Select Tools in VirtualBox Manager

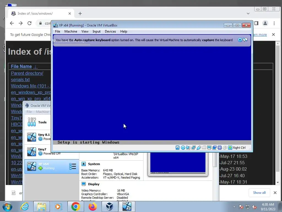(x=38, y=122)
